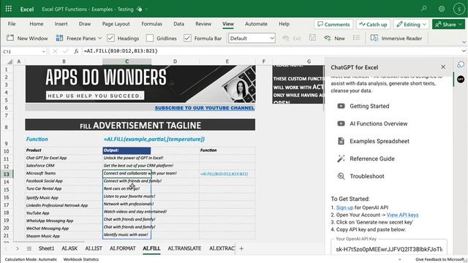Open the workbook title dropdown arrow
The height and width of the screenshot is (263, 468).
pyautogui.click(x=147, y=9)
